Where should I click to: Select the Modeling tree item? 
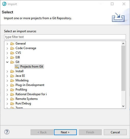[x=22, y=80]
